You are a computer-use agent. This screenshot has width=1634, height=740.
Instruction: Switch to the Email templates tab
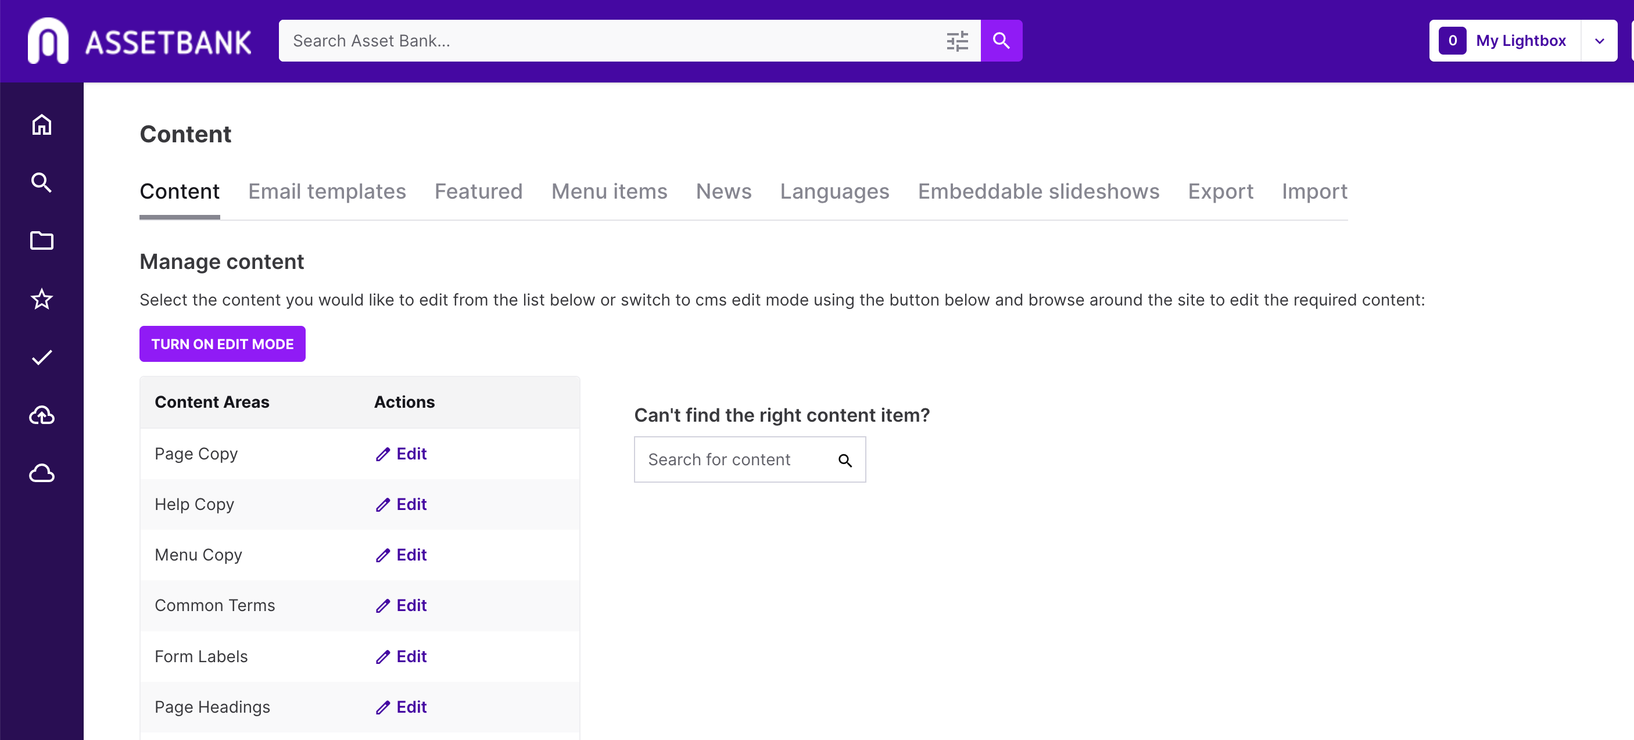click(x=327, y=192)
